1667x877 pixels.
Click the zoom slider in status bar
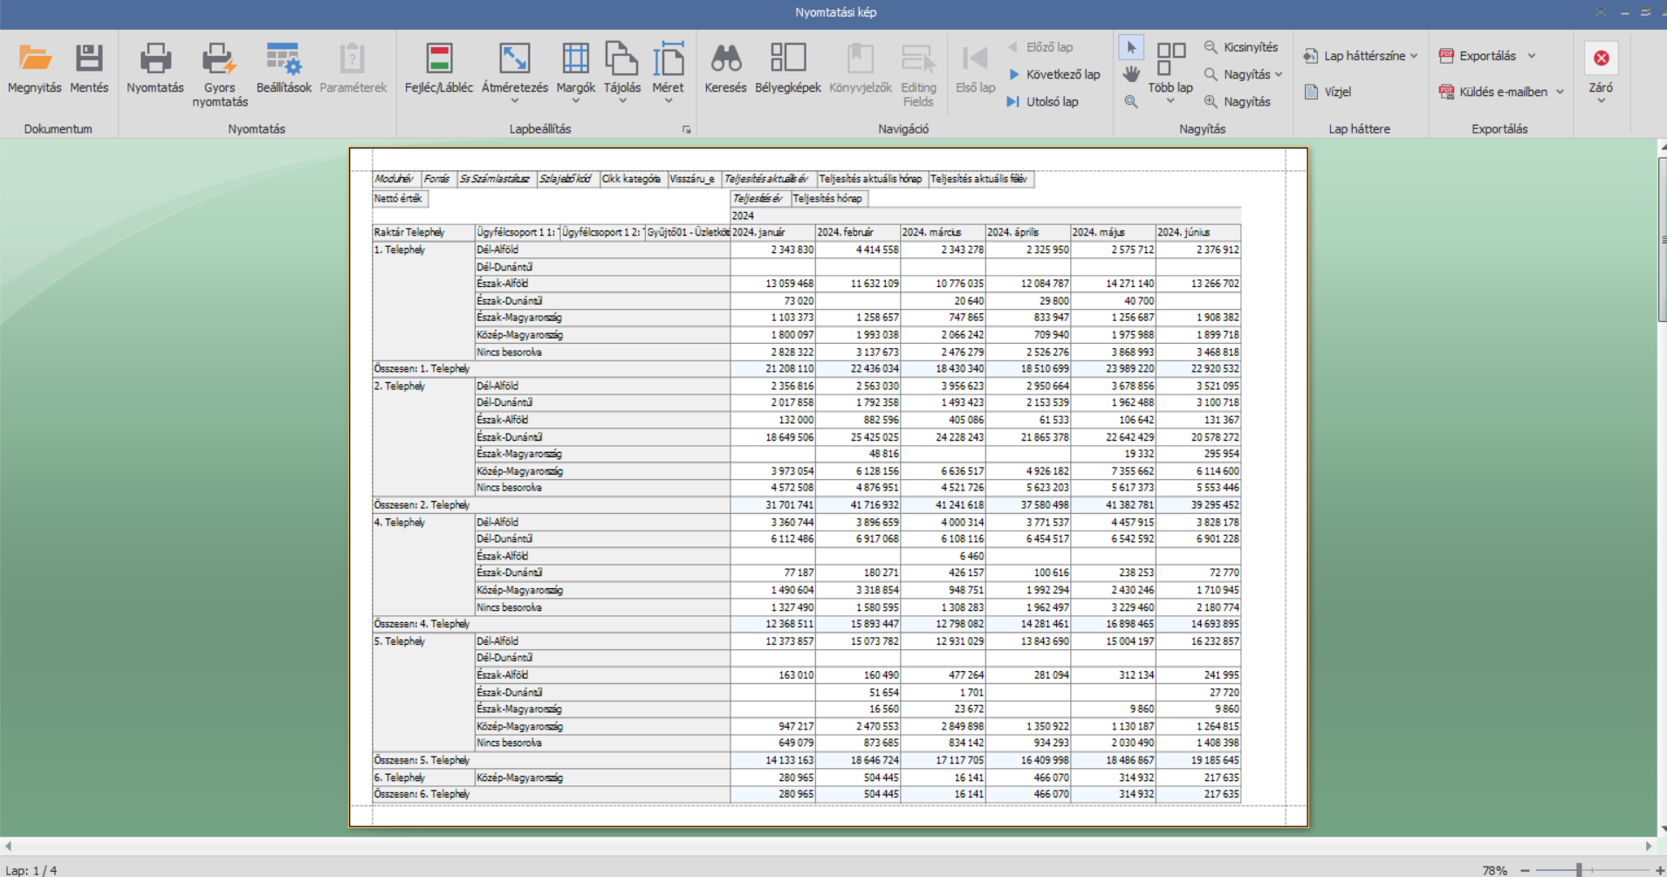tap(1579, 870)
